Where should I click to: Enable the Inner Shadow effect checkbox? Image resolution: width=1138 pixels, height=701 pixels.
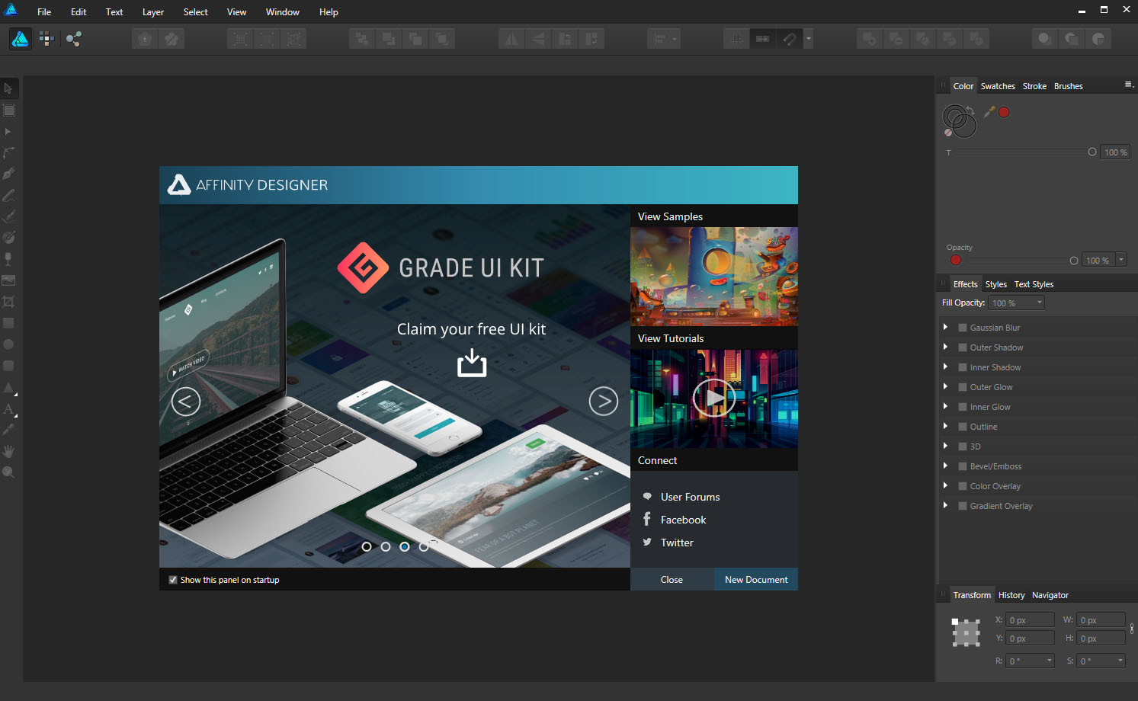click(963, 367)
